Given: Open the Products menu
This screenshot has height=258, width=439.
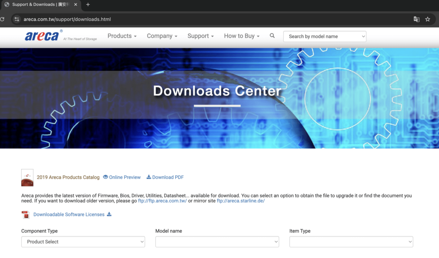Looking at the screenshot, I should pyautogui.click(x=122, y=36).
